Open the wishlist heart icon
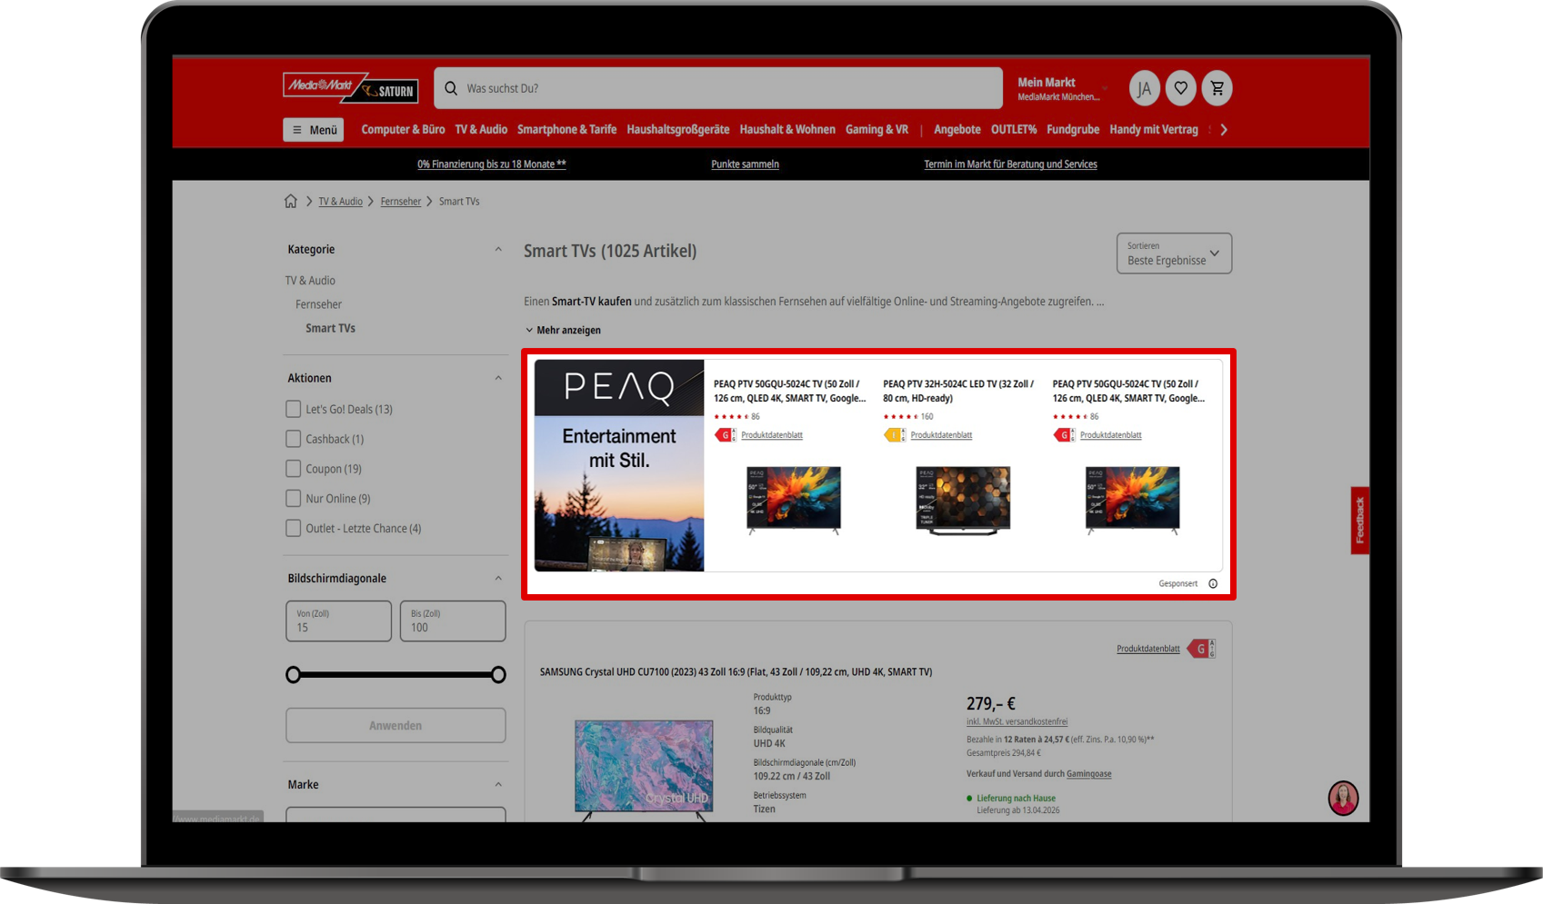Screen dimensions: 1543x904 (x=1180, y=88)
